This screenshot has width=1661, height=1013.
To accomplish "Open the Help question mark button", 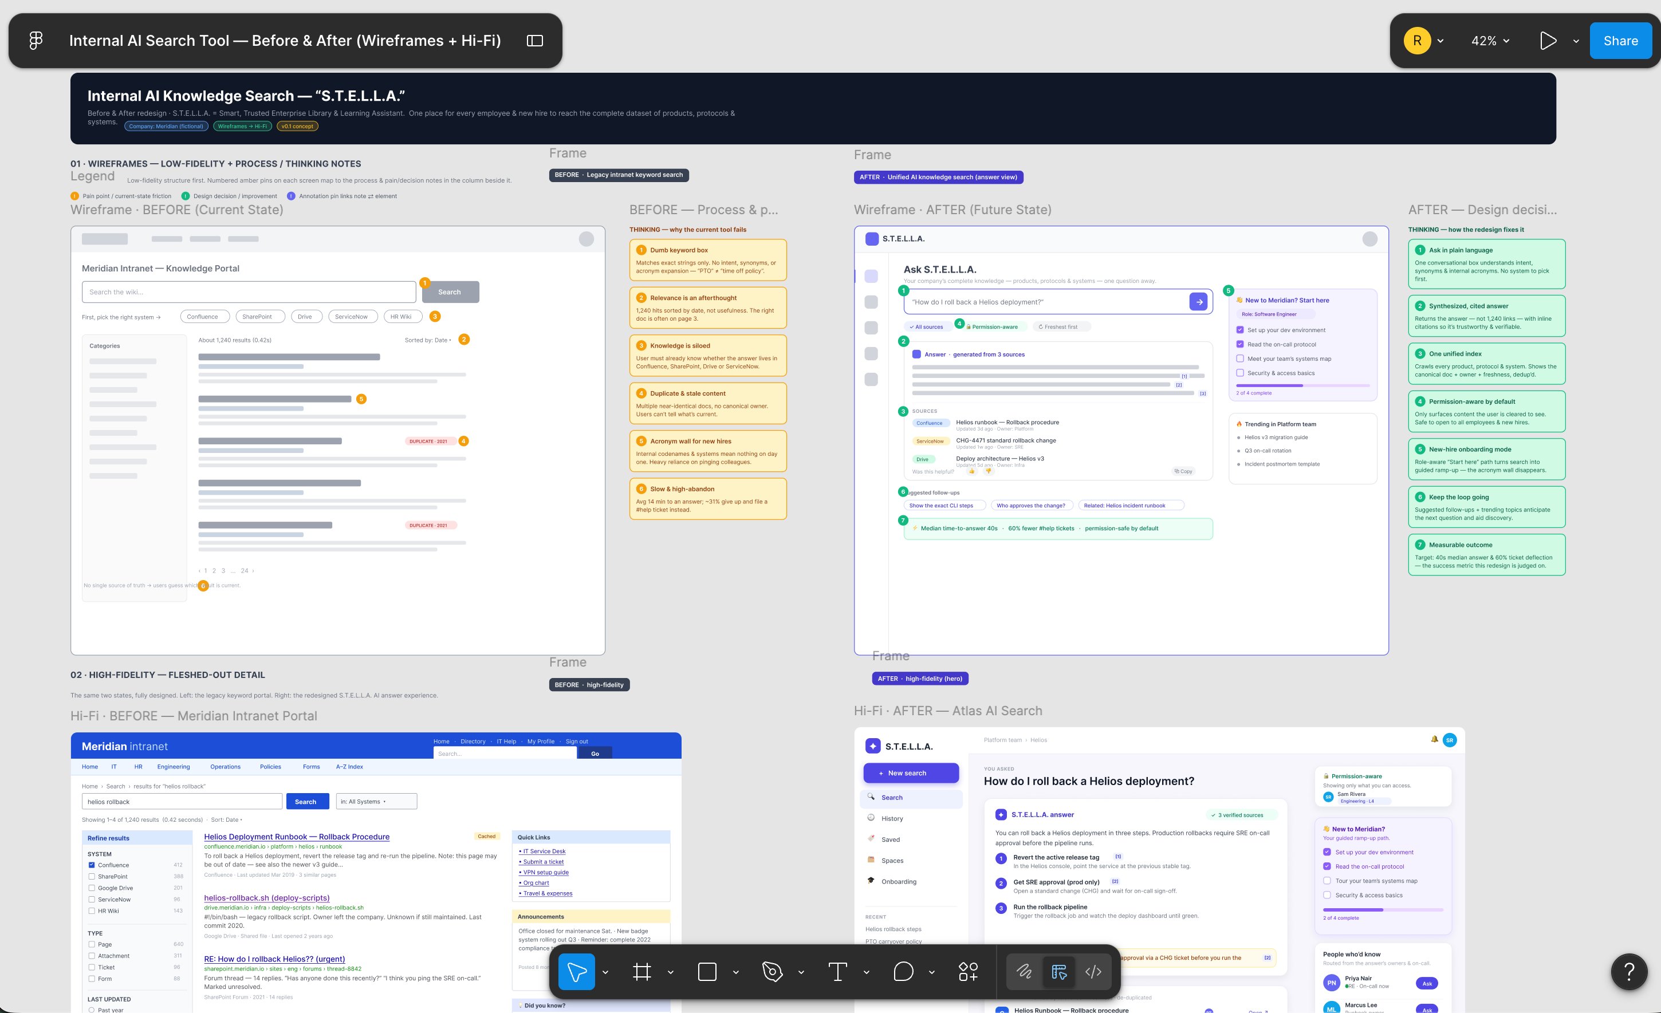I will pos(1629,971).
